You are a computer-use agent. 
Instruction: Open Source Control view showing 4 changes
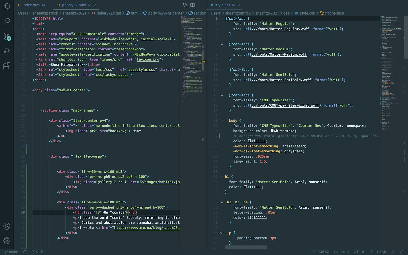(7, 36)
